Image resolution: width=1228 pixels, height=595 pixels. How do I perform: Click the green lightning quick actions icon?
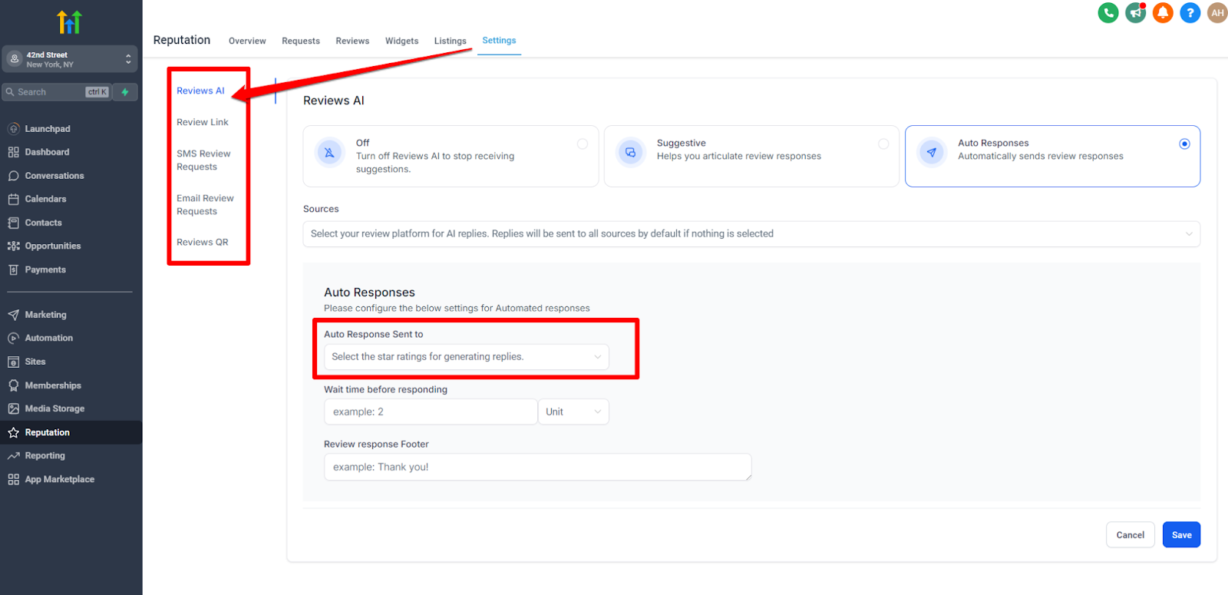click(x=125, y=92)
